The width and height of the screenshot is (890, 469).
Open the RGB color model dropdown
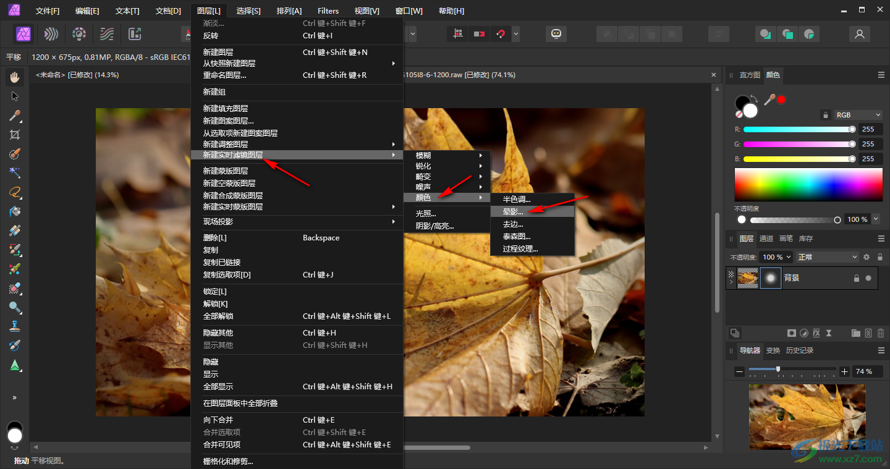[858, 115]
